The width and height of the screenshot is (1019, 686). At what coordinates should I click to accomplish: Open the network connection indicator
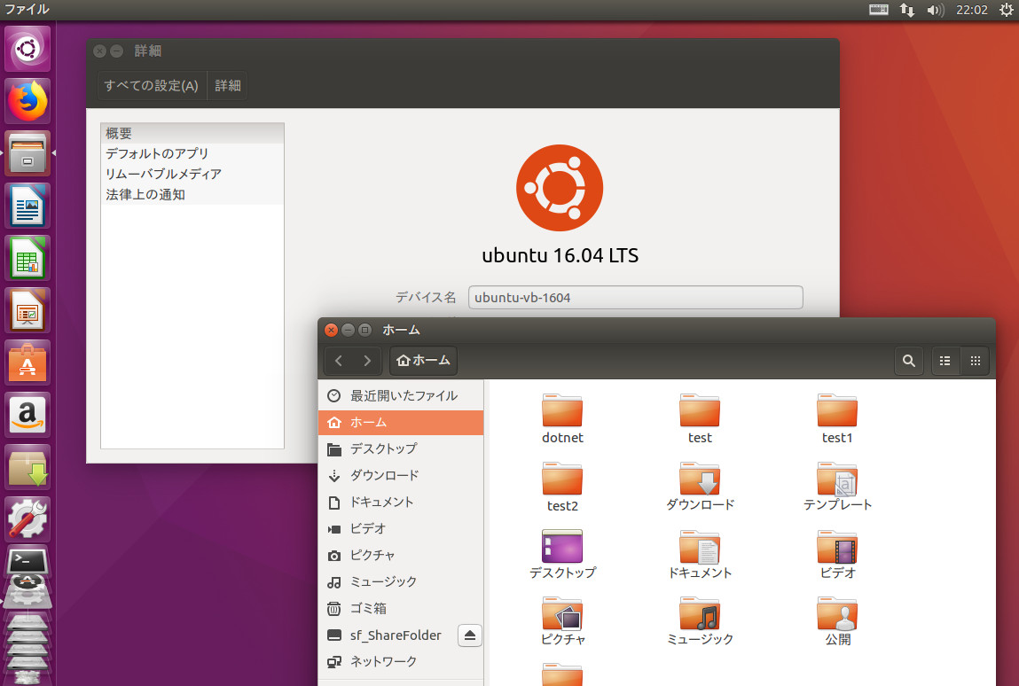pyautogui.click(x=907, y=10)
